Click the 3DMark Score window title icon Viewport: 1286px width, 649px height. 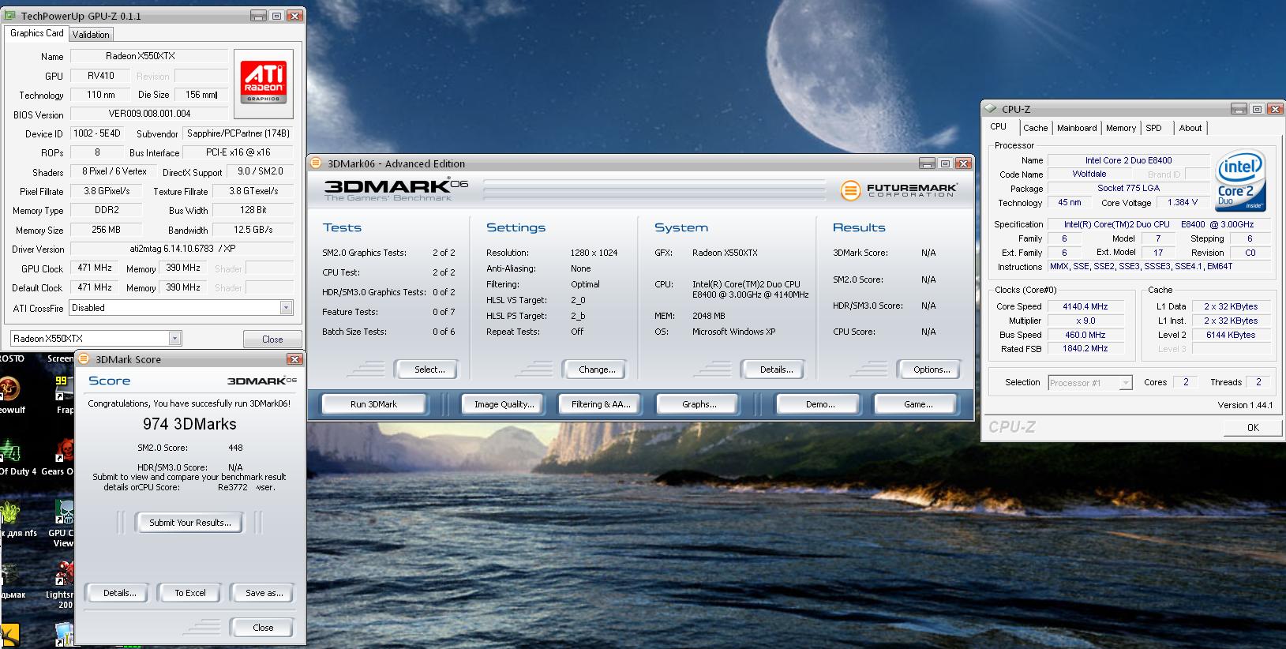click(84, 359)
